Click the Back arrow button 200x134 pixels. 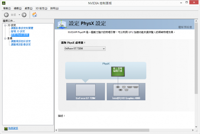click(6, 15)
